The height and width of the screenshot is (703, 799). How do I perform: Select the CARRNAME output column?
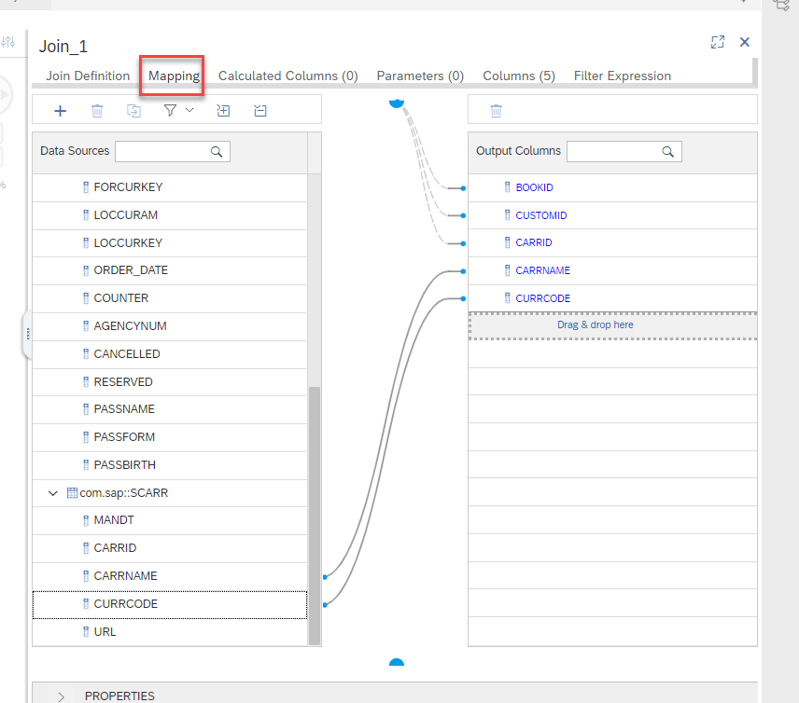click(542, 270)
